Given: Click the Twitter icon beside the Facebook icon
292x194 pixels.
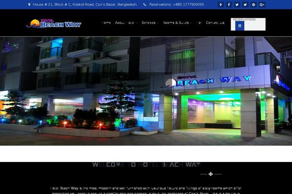Looking at the screenshot, I should [237, 5].
